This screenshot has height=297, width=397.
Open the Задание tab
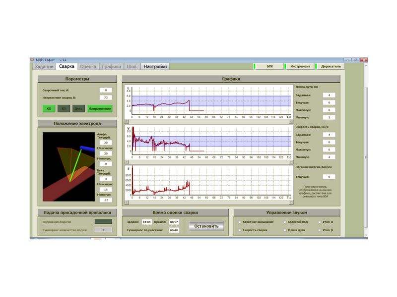pyautogui.click(x=44, y=66)
